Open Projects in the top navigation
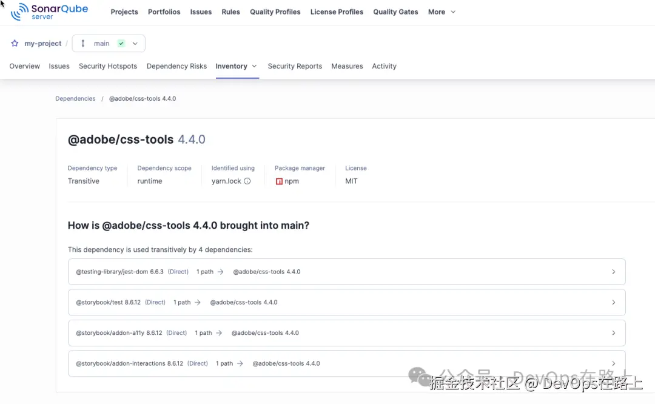655x404 pixels. (x=124, y=12)
